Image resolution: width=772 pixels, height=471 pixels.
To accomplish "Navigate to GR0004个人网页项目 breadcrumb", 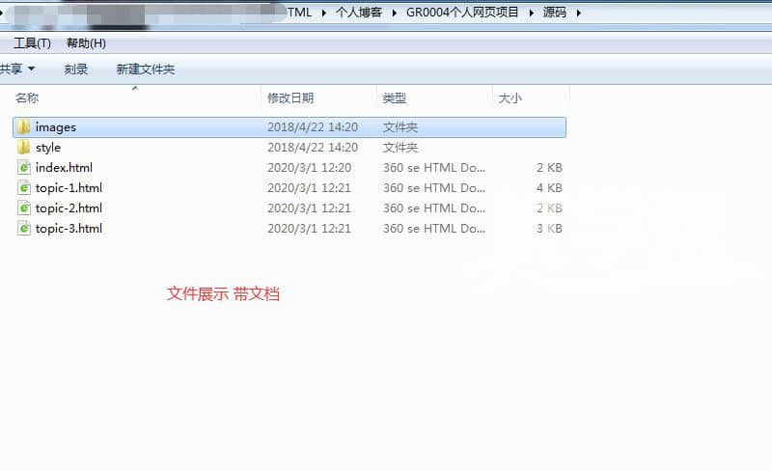I will click(461, 13).
